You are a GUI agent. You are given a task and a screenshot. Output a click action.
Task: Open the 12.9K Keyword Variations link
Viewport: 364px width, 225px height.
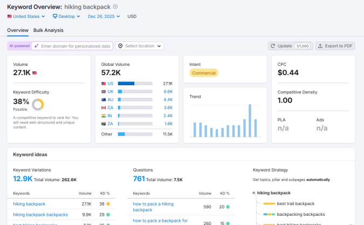pyautogui.click(x=23, y=179)
